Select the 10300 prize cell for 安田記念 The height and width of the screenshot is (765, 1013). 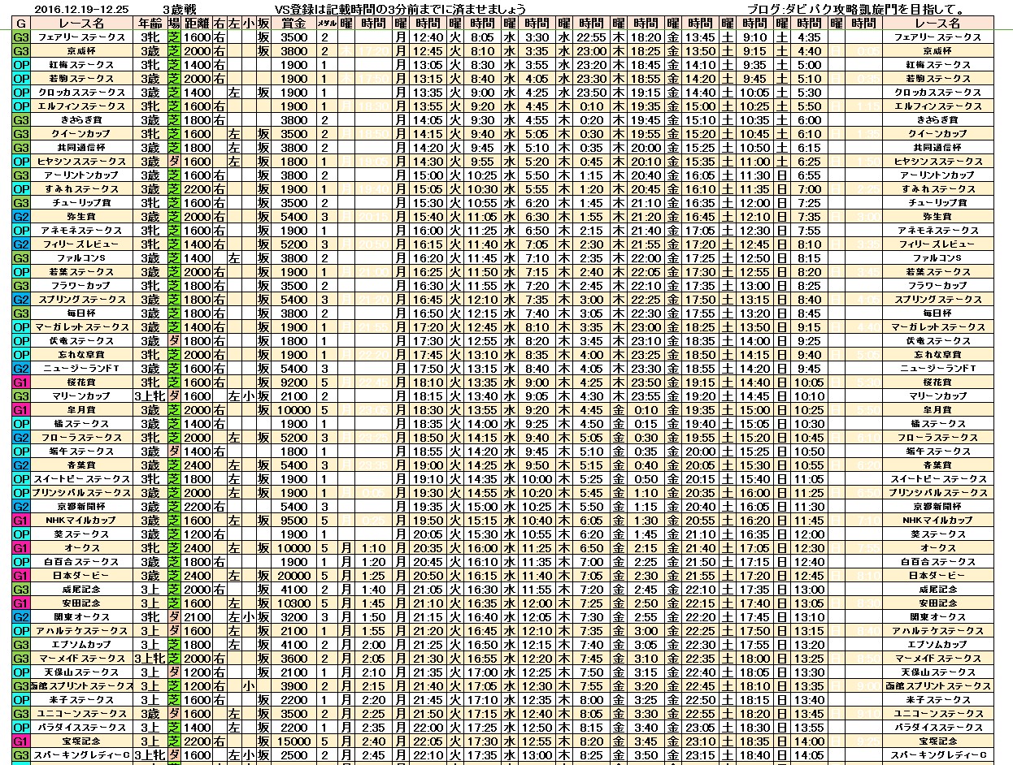(293, 603)
